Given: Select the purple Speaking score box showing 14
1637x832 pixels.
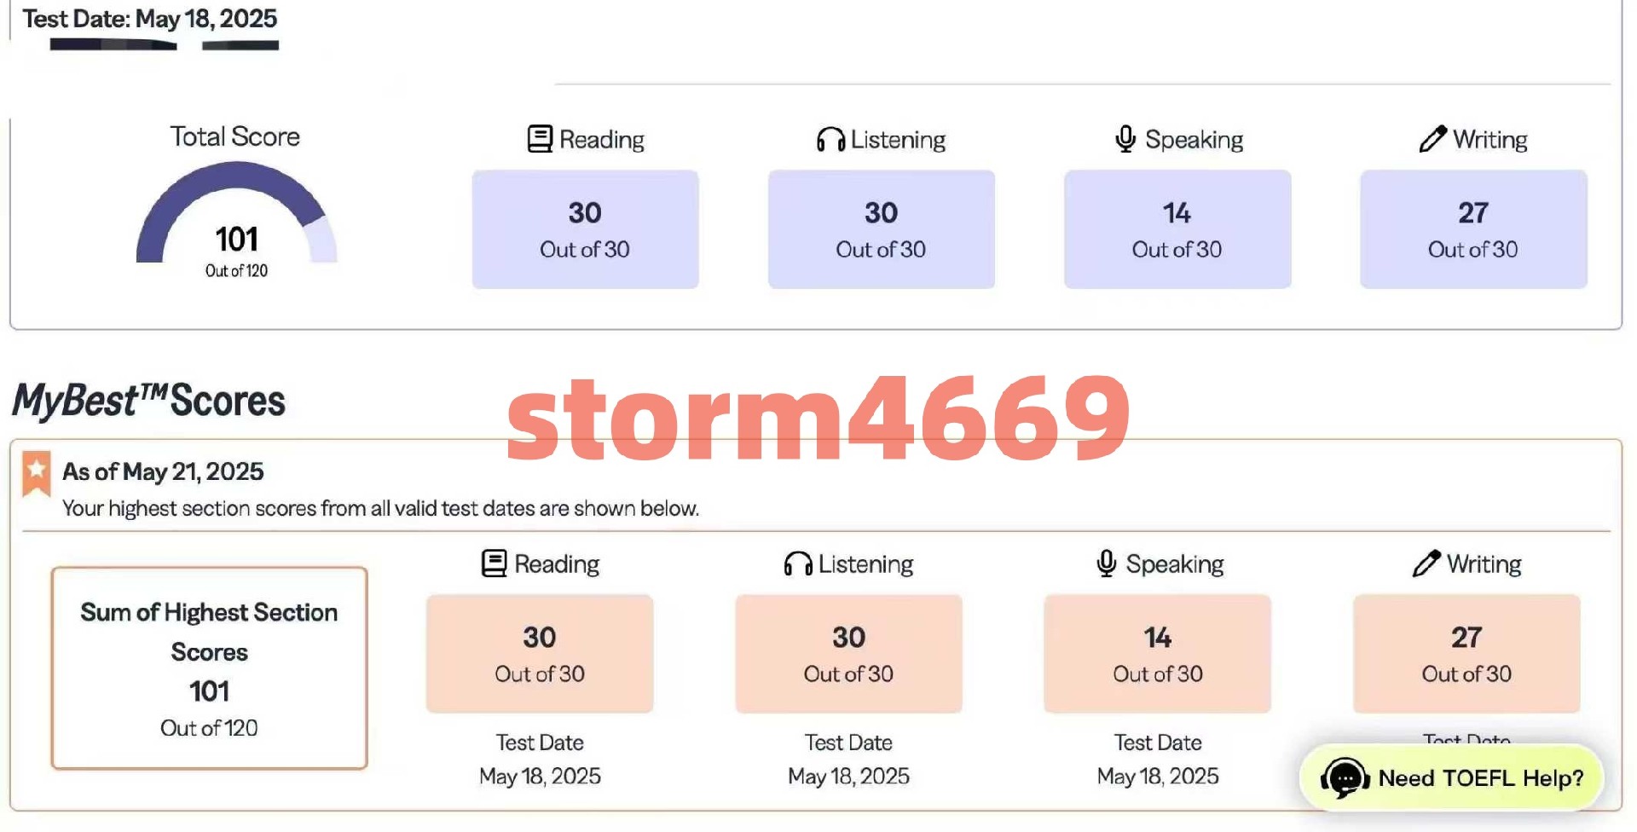Looking at the screenshot, I should click(1177, 229).
